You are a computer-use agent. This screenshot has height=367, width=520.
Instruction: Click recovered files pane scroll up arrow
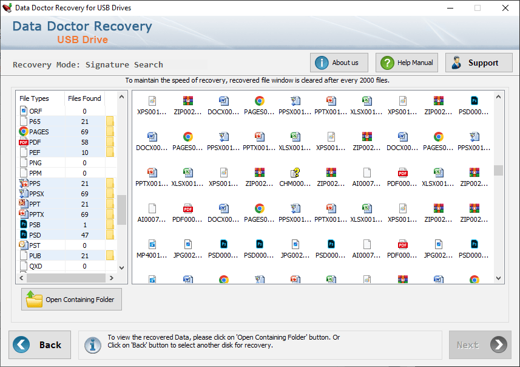point(498,97)
